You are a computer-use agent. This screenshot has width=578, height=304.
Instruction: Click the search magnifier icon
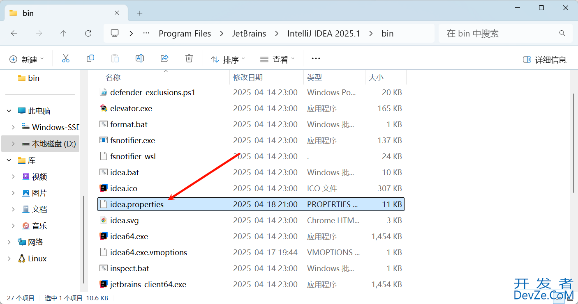click(562, 33)
